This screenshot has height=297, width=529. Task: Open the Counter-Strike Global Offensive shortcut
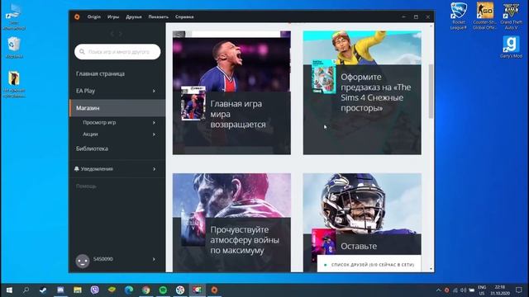(485, 16)
